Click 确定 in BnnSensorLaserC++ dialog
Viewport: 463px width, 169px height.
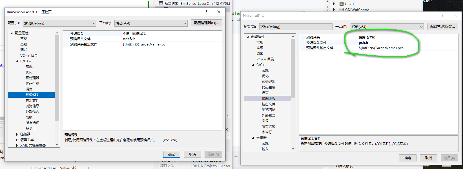(172, 154)
